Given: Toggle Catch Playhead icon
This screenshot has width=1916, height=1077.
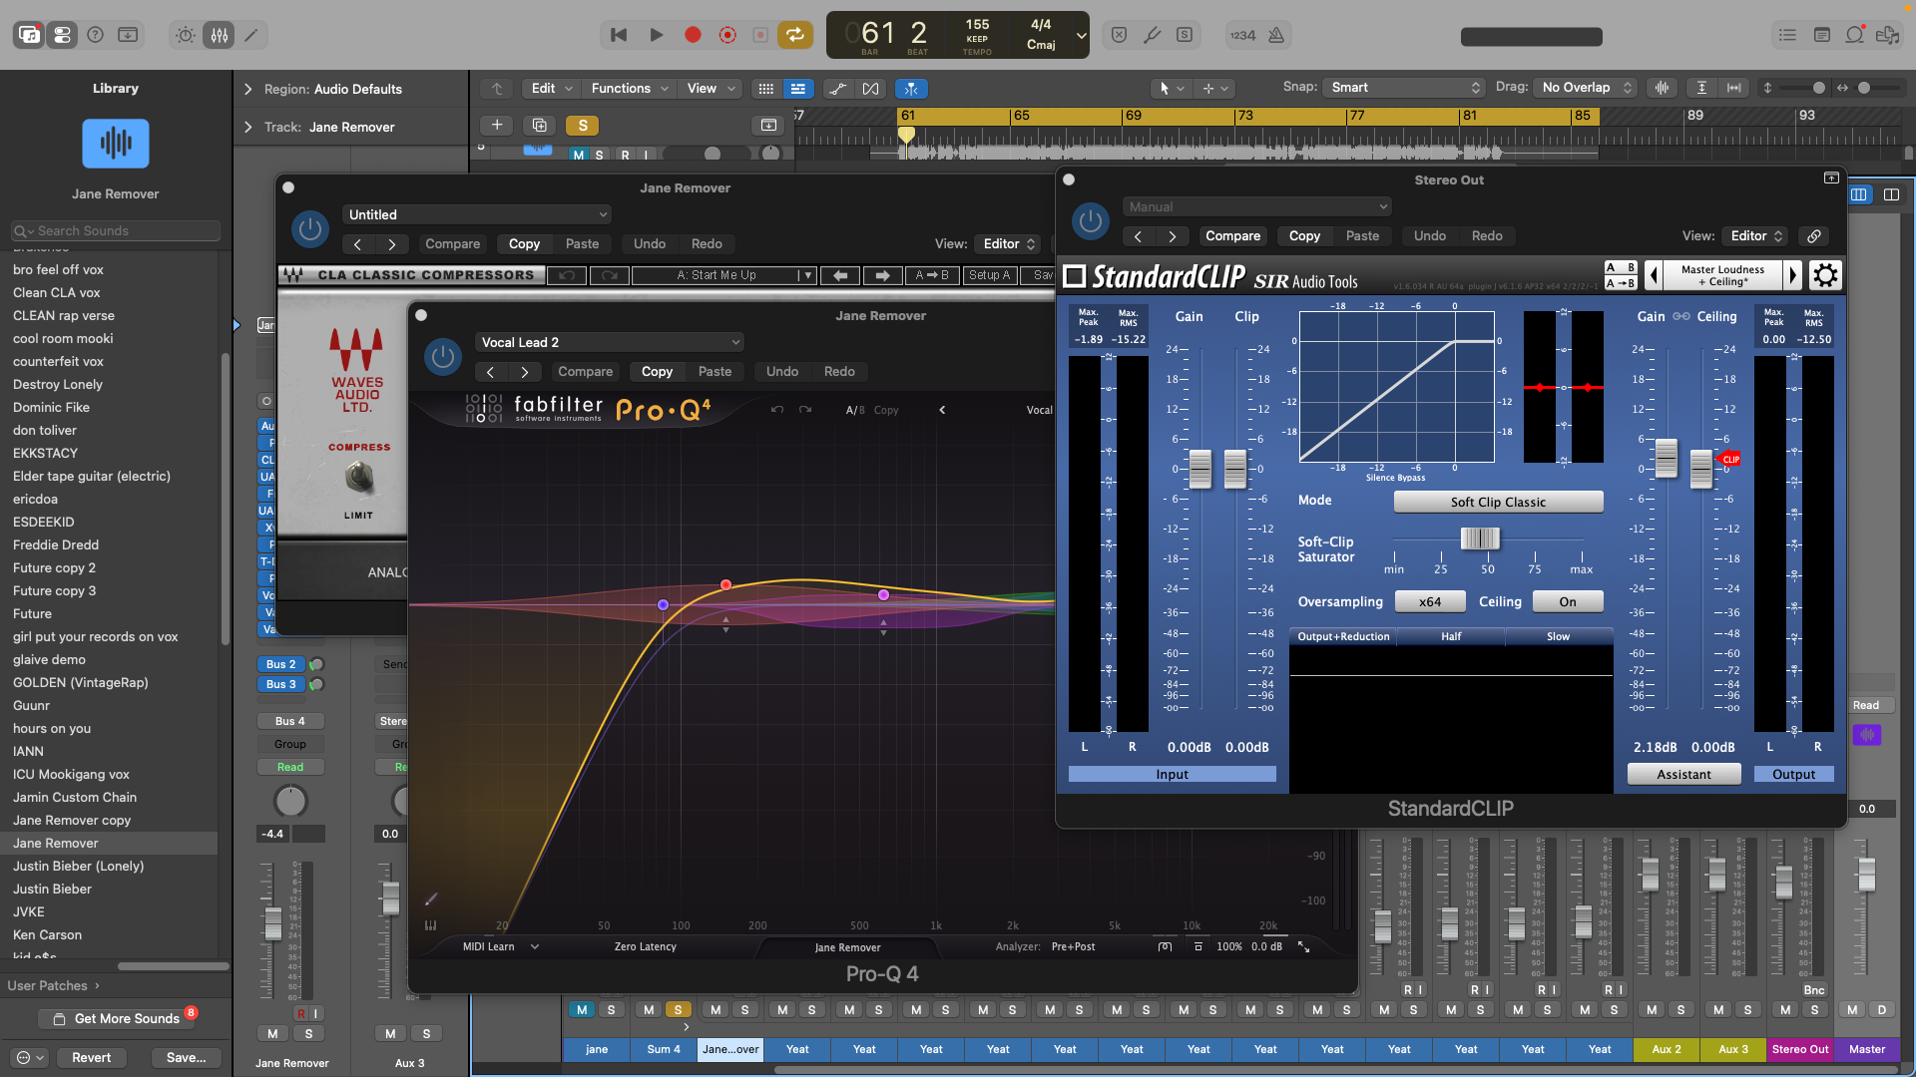Looking at the screenshot, I should (912, 89).
